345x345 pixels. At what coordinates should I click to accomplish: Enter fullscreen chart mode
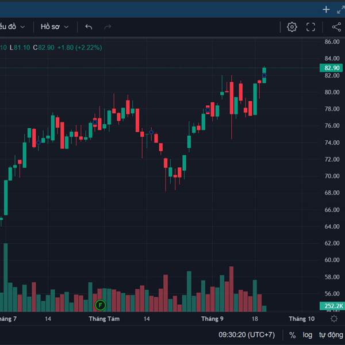click(x=310, y=27)
